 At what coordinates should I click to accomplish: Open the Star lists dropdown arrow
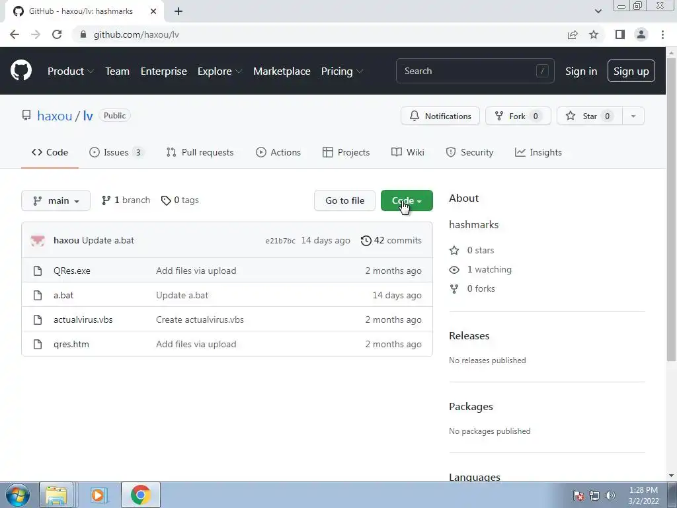(x=633, y=116)
